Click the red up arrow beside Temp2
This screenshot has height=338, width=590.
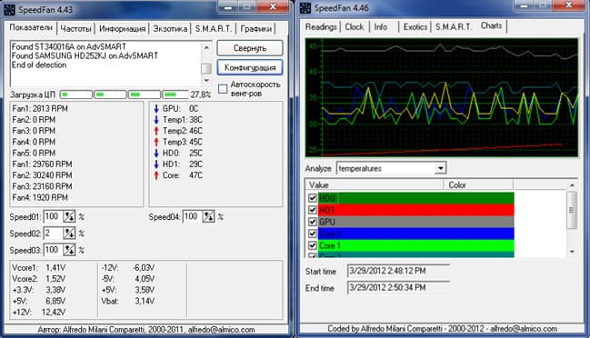tap(156, 131)
